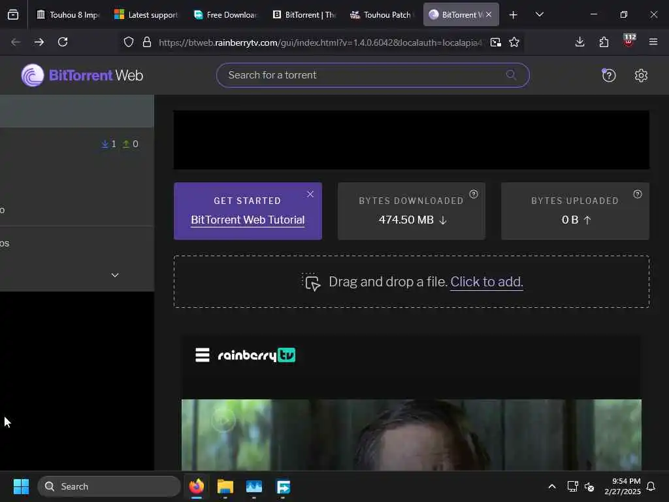Expand the sidebar chevron
Image resolution: width=669 pixels, height=502 pixels.
click(115, 275)
